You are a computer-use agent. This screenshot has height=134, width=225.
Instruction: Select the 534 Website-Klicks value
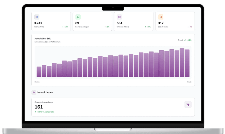pos(120,23)
